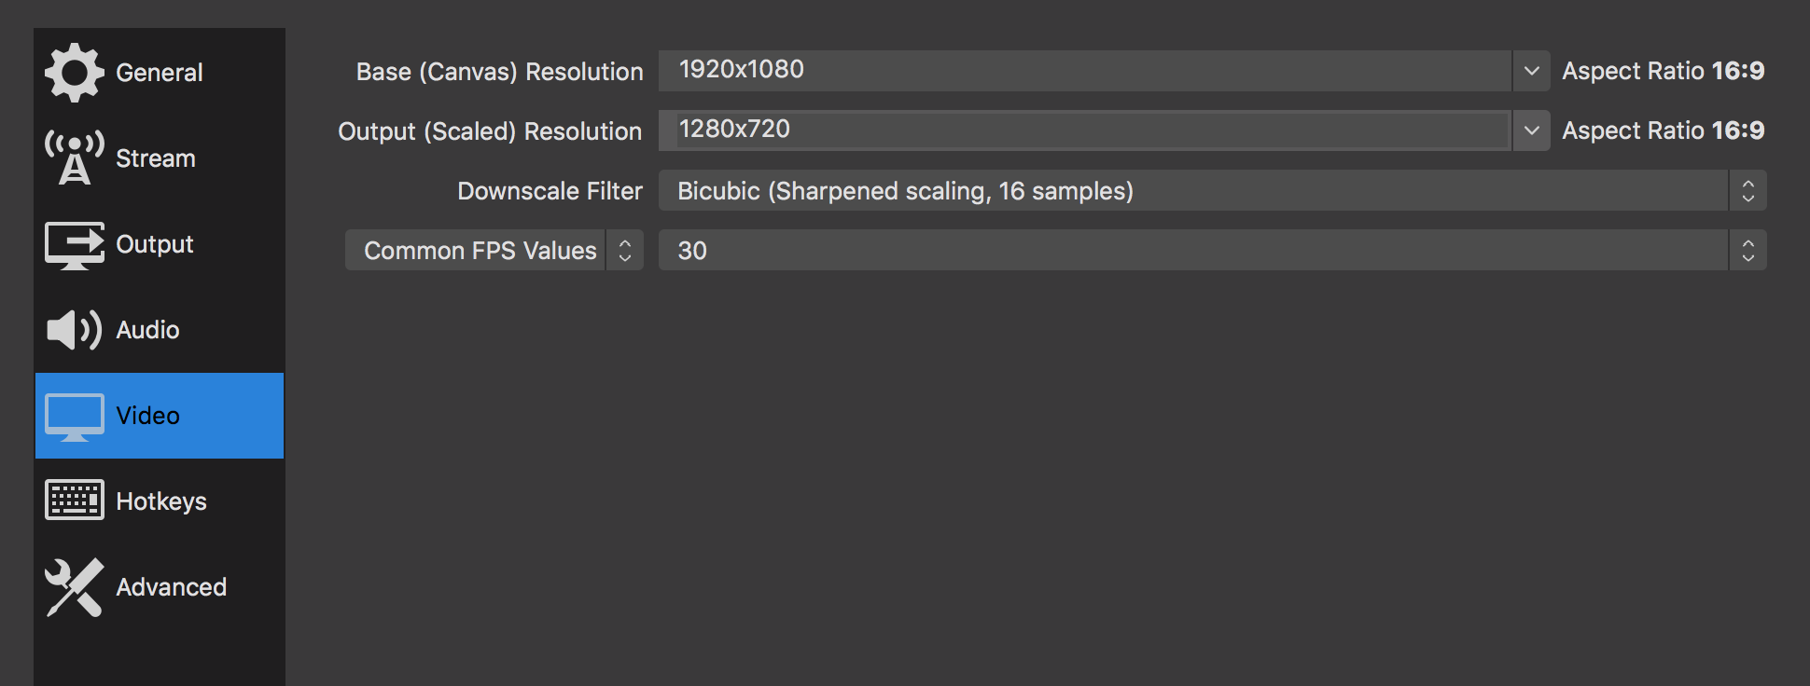Viewport: 1810px width, 686px height.
Task: Select the General label in sidebar
Action: coord(159,73)
